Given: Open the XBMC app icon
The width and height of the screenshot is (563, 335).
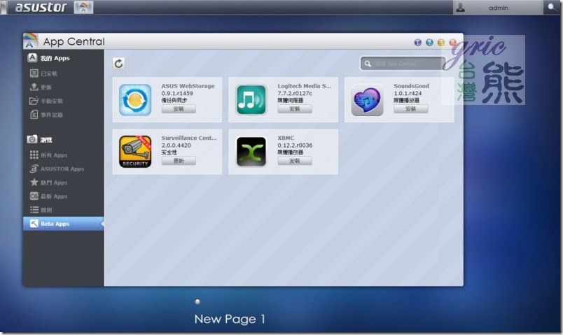Looking at the screenshot, I should pyautogui.click(x=251, y=152).
